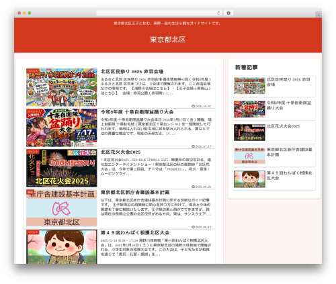Click the 2026.10.02 date on first article
Screen dimensions: 336x284
pyautogui.click(x=202, y=106)
